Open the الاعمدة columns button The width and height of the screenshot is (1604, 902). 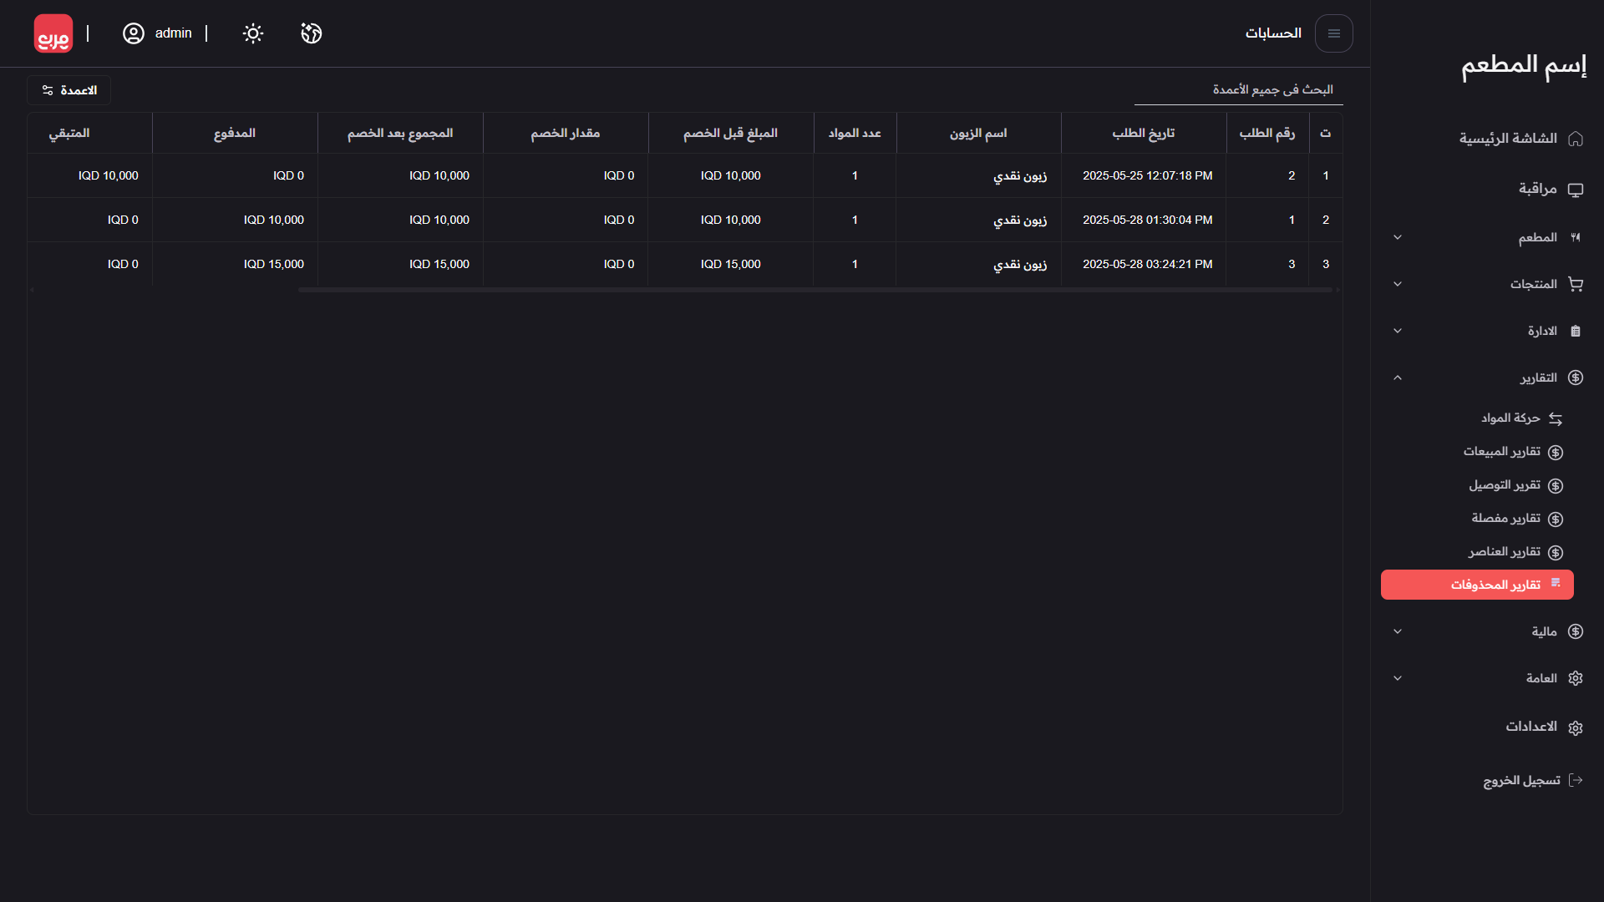click(69, 90)
